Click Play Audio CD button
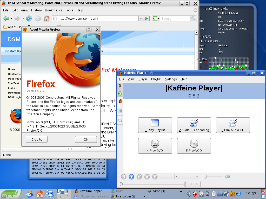This screenshot has width=266, height=199. (x=233, y=125)
